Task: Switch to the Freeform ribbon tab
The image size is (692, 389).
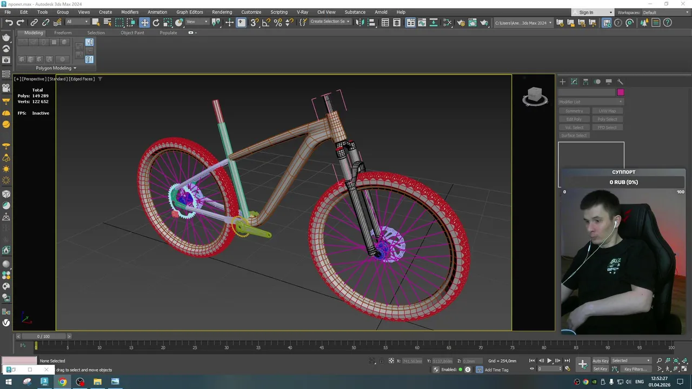Action: point(63,33)
